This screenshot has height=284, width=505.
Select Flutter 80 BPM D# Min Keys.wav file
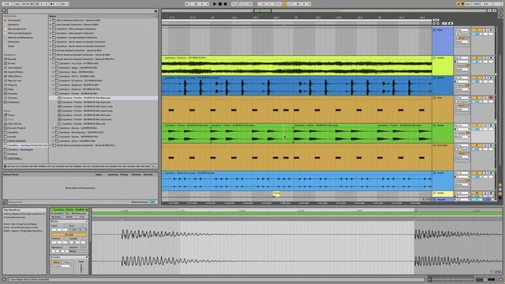(x=86, y=103)
